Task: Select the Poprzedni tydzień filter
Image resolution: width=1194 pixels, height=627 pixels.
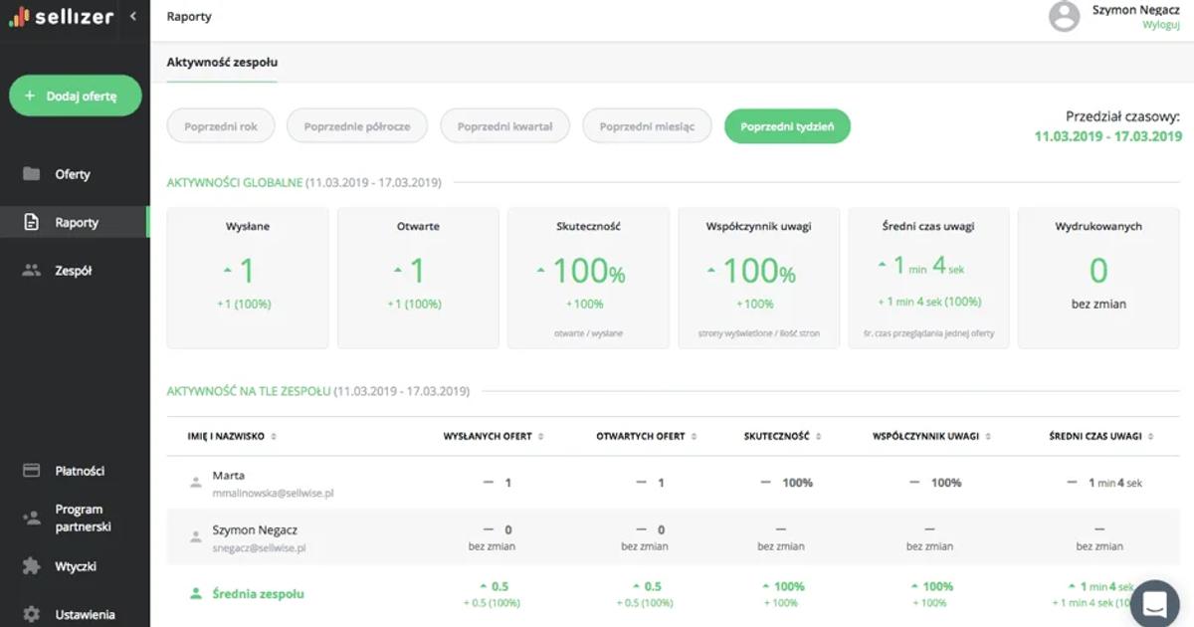Action: [788, 126]
